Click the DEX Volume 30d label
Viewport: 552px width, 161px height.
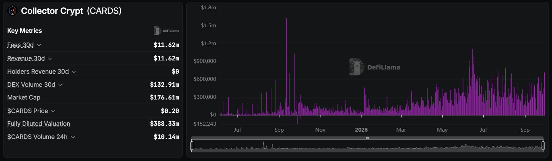click(31, 85)
